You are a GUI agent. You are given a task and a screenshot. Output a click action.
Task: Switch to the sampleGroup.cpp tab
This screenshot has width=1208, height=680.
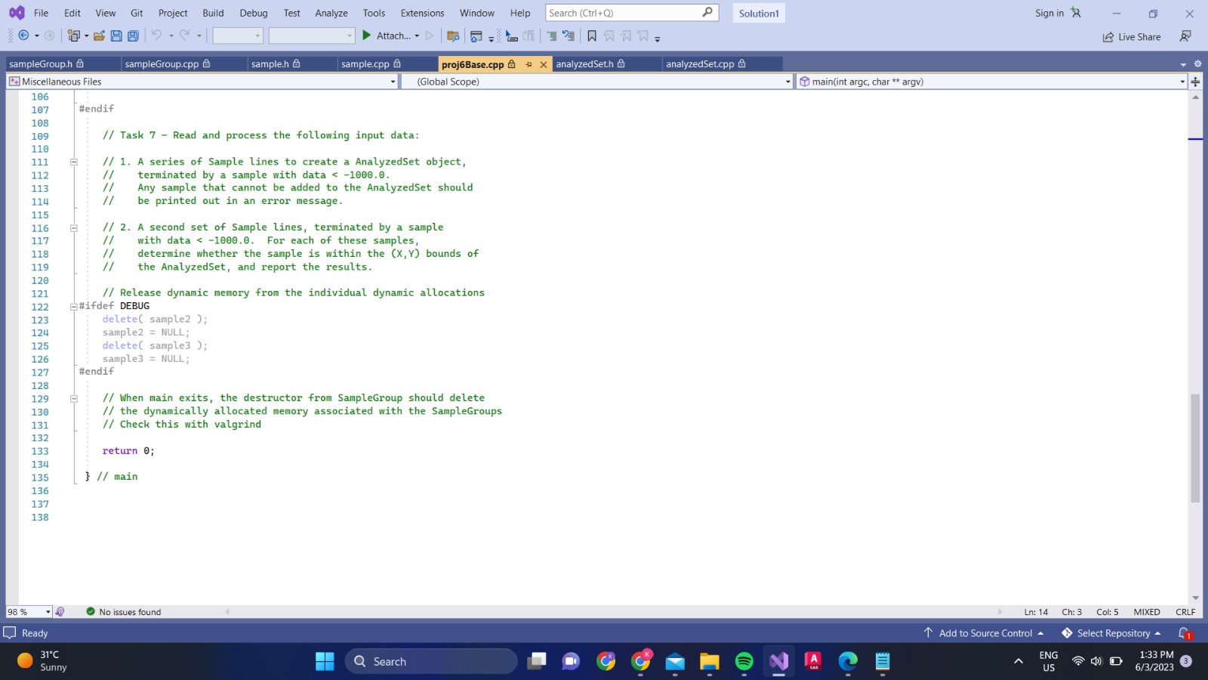pos(162,64)
